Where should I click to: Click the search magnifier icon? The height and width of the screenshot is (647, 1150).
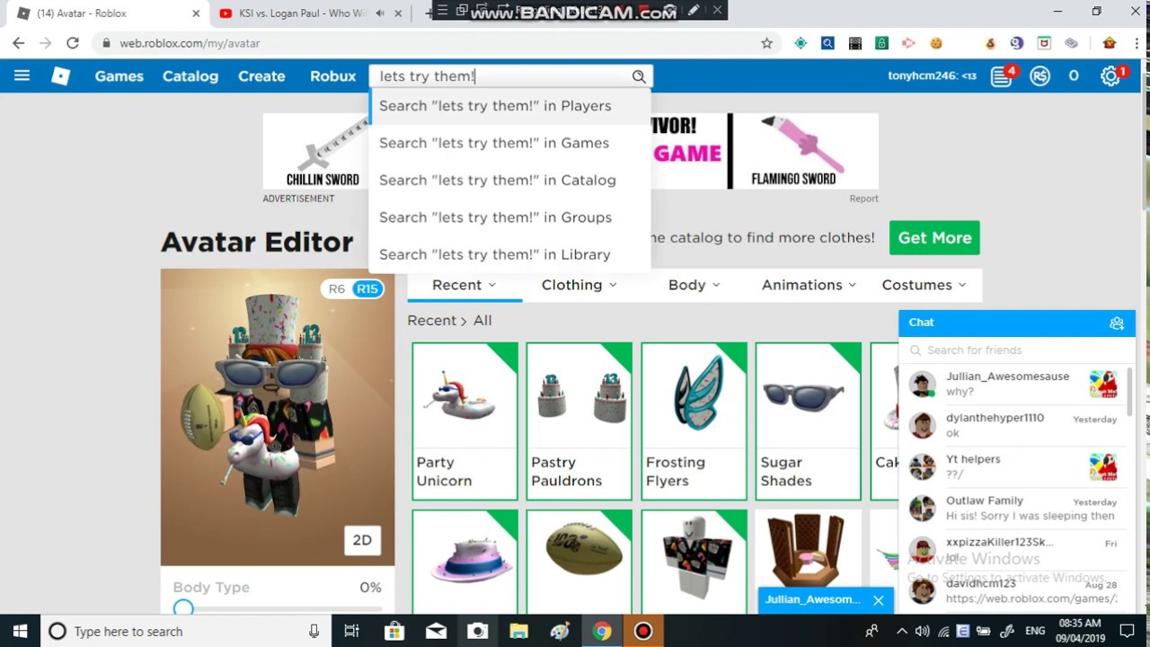[639, 76]
